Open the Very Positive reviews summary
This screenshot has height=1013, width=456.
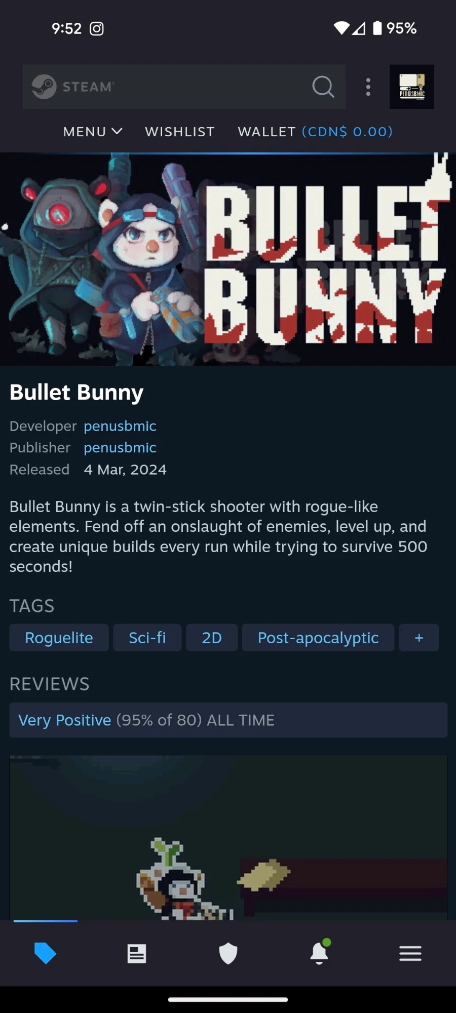(x=228, y=720)
